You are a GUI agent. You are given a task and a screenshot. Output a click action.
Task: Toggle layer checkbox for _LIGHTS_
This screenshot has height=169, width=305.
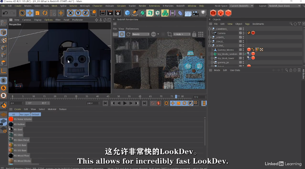[240, 37]
